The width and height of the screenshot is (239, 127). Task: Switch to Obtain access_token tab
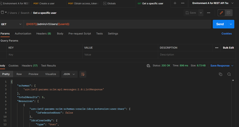[x=83, y=3]
